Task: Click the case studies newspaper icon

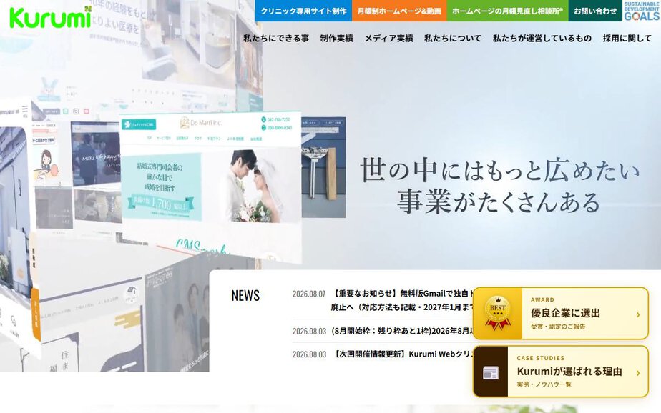Action: tap(491, 372)
